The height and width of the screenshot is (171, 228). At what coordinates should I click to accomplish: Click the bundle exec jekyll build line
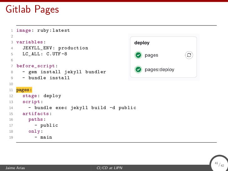(82, 108)
